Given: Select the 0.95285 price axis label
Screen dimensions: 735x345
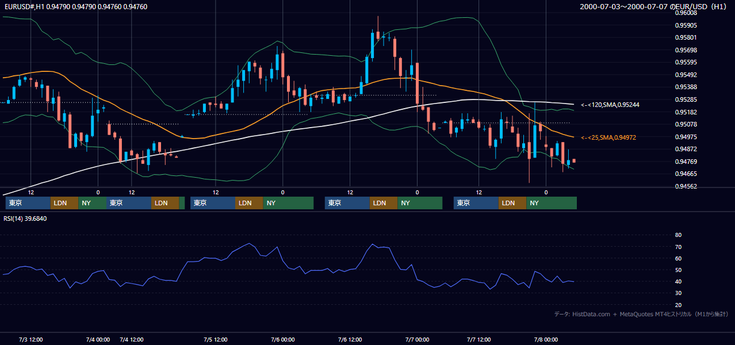Looking at the screenshot, I should coord(687,99).
